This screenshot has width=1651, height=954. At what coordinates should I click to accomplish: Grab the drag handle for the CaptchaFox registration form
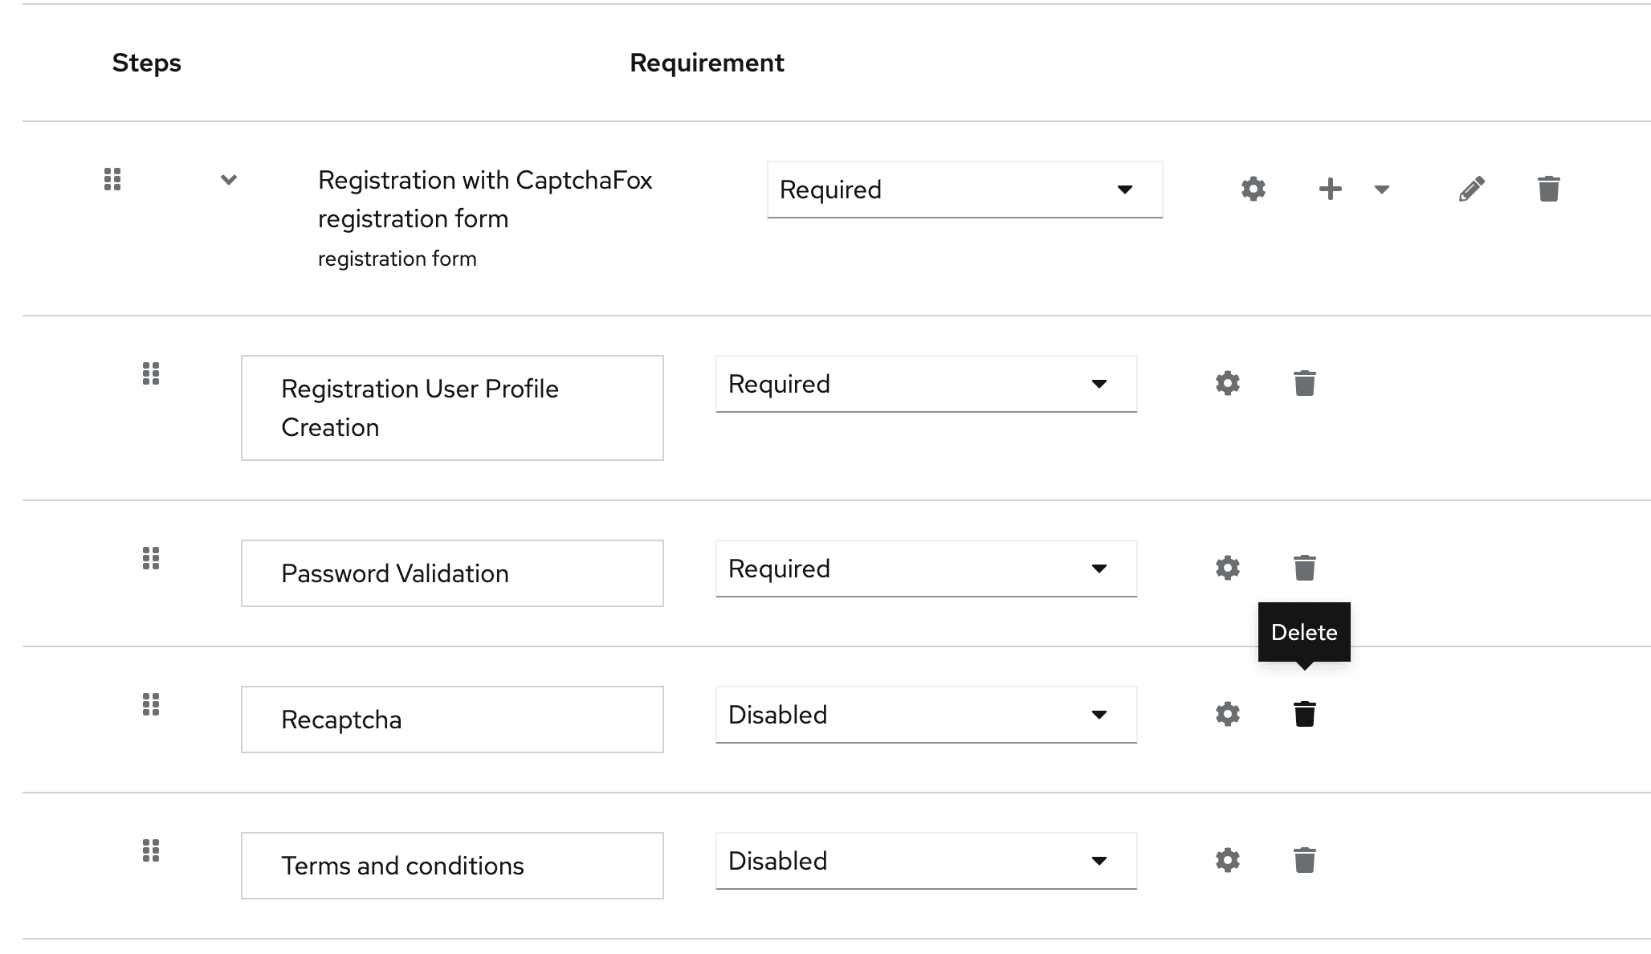coord(112,179)
